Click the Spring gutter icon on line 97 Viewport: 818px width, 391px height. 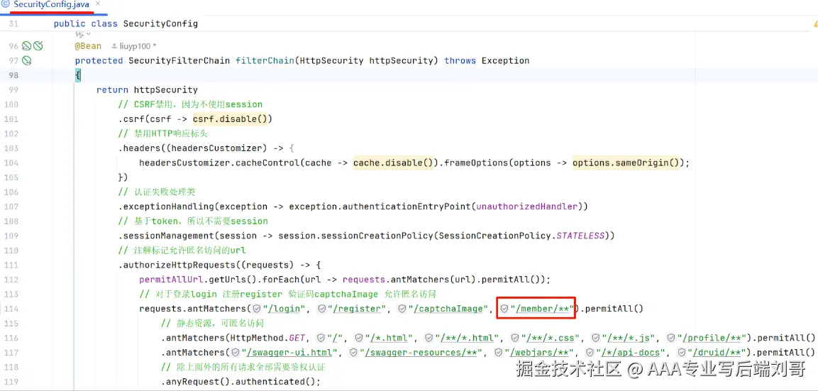coord(27,60)
